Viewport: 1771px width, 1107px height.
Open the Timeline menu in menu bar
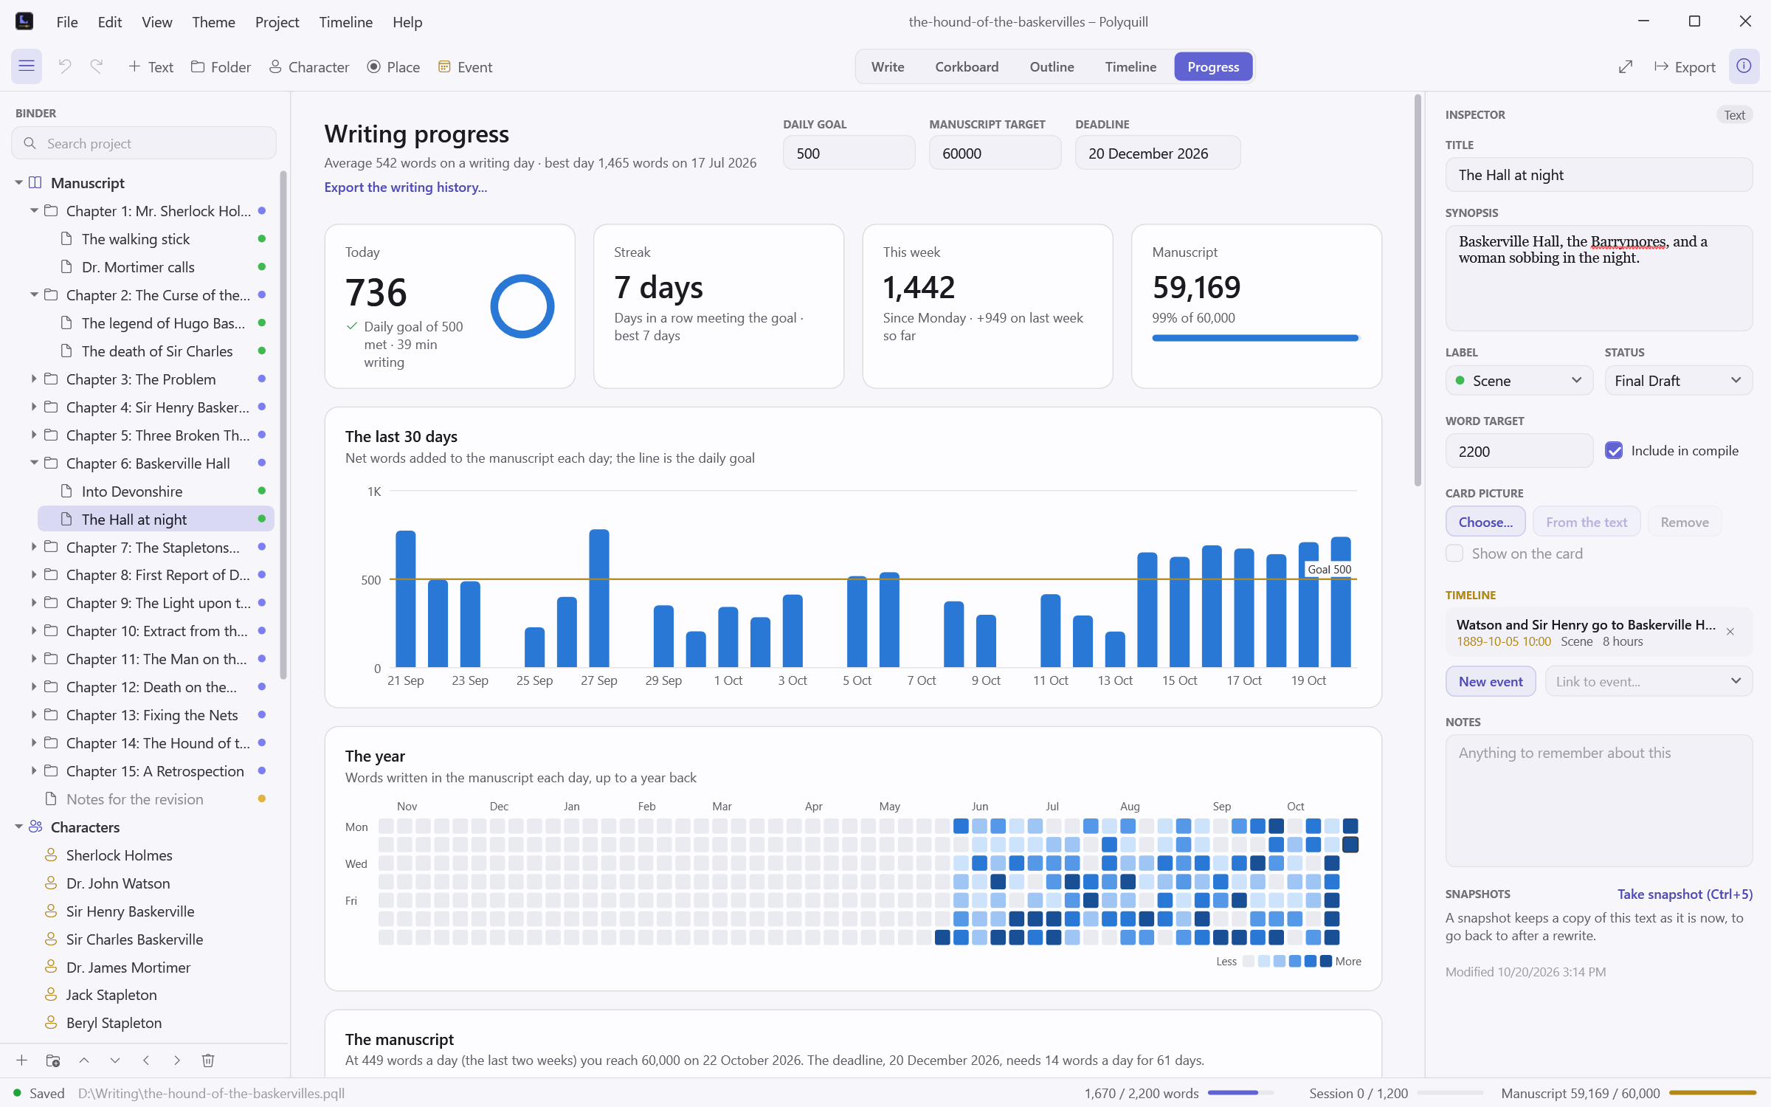345,22
